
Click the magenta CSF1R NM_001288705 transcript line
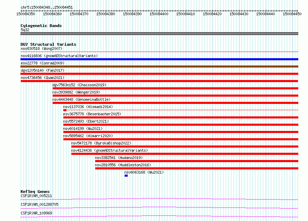pos(159,207)
